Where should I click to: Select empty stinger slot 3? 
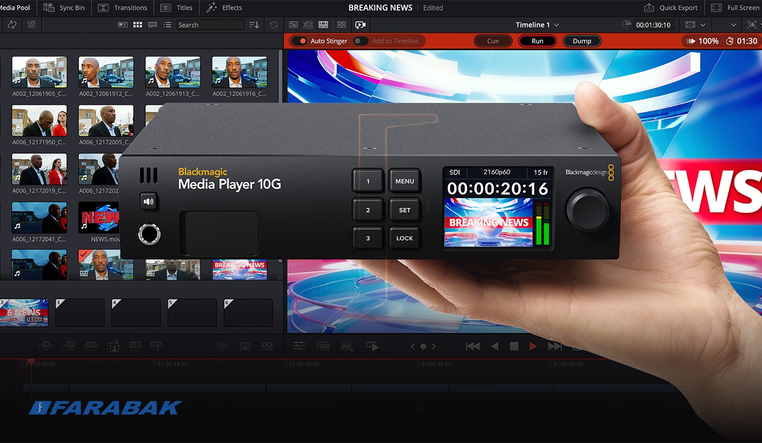80,312
